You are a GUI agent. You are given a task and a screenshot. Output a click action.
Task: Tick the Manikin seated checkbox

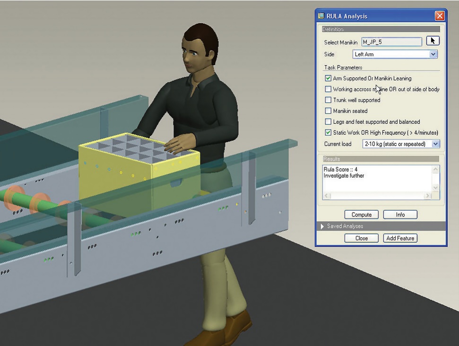coord(329,111)
